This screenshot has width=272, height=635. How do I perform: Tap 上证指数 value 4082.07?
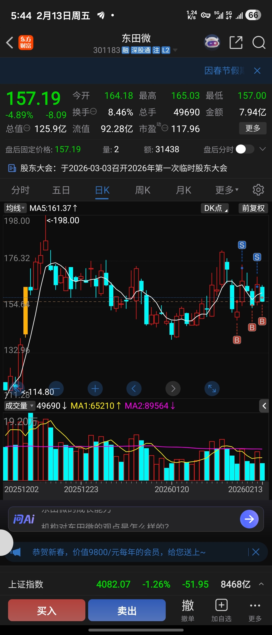113,584
